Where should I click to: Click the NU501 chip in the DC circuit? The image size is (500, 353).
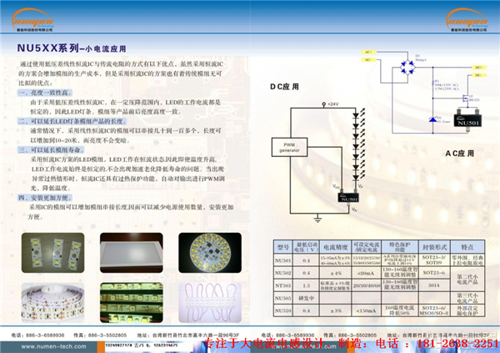tap(348, 198)
